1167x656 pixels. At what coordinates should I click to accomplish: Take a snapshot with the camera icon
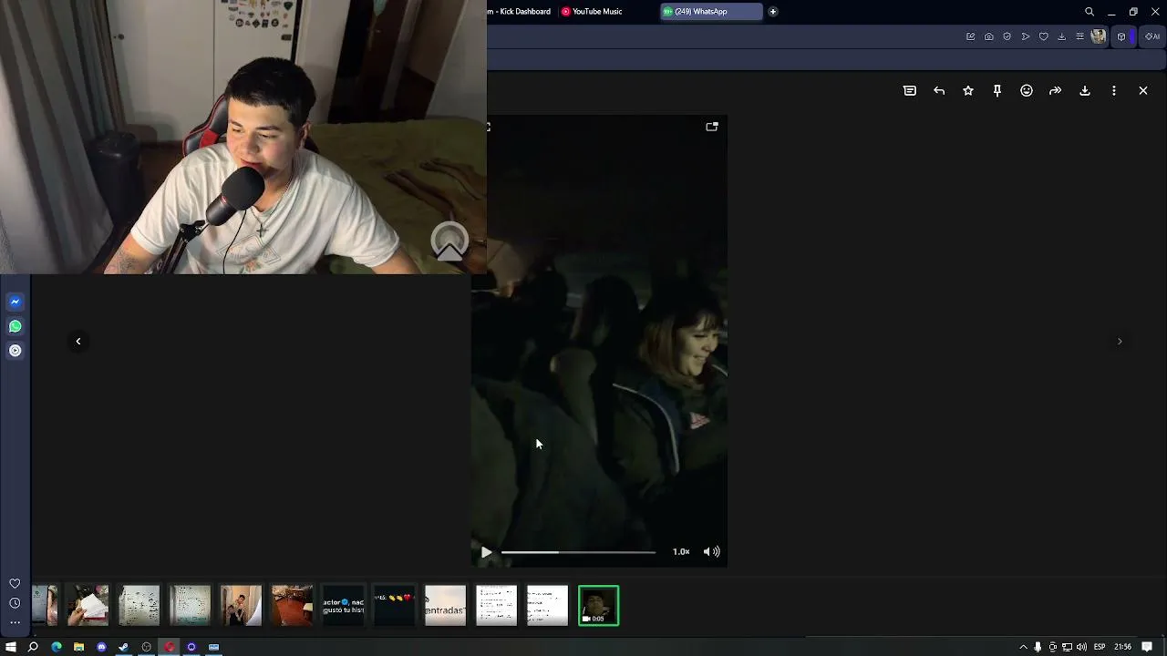click(989, 36)
